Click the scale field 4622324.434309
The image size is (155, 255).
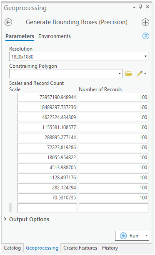point(47,117)
